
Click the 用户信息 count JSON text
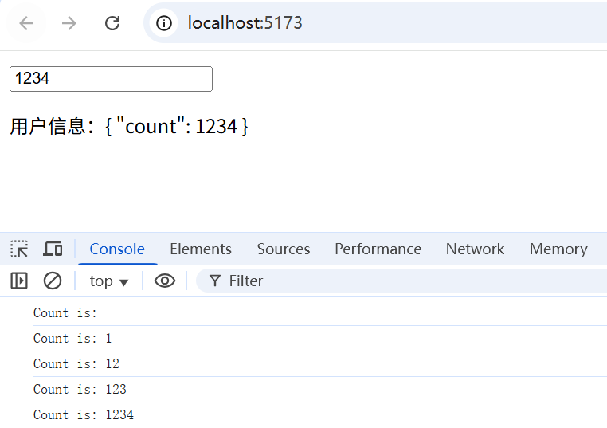click(128, 126)
